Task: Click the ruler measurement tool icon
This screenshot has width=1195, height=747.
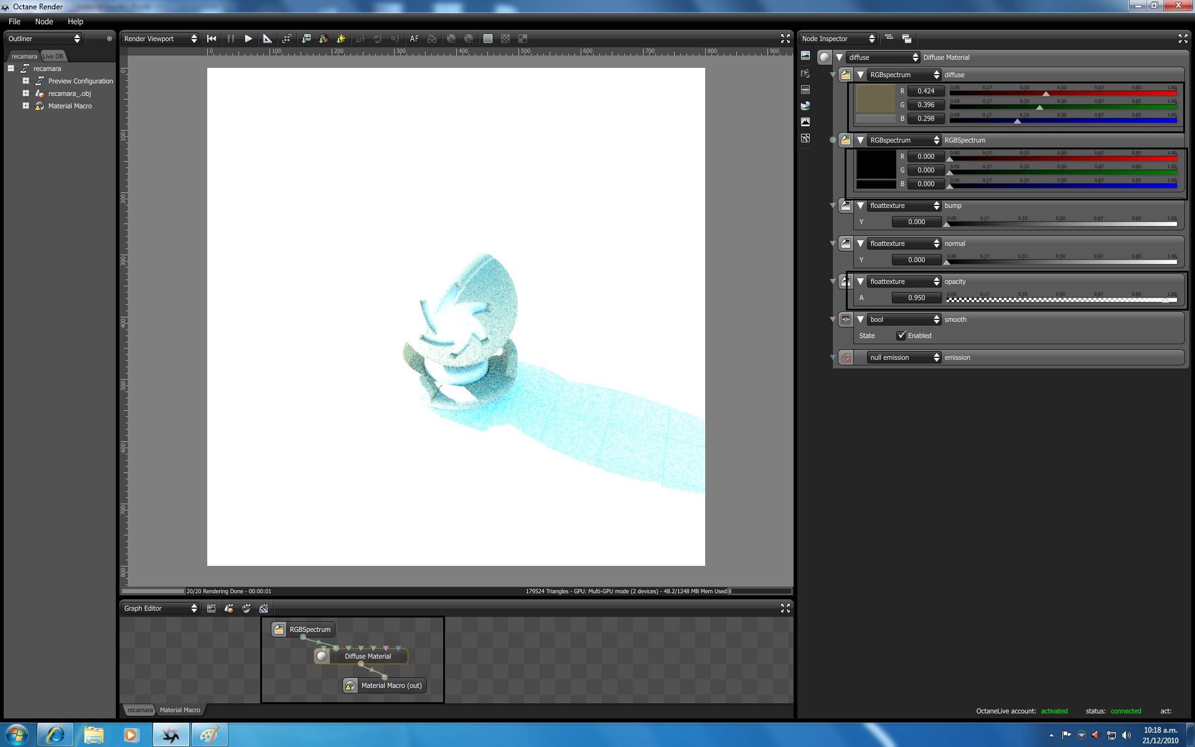Action: tap(267, 39)
